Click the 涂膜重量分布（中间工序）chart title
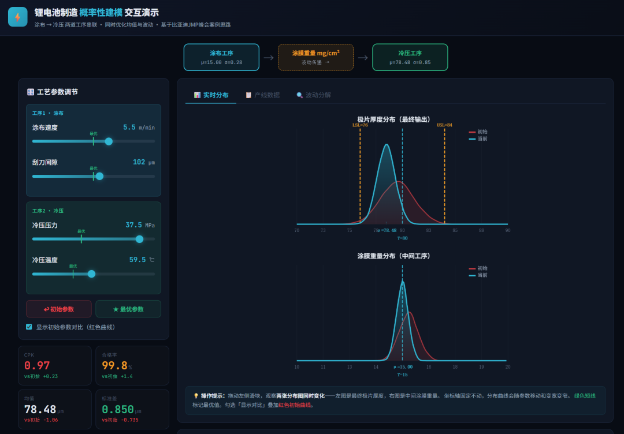624x434 pixels. [393, 256]
